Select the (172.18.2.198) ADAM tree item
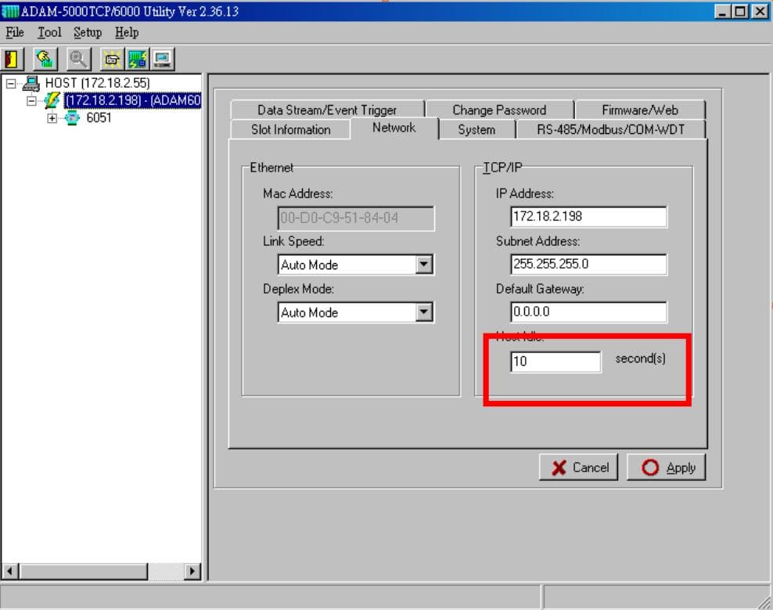Screen dimensions: 773x610 click(132, 100)
